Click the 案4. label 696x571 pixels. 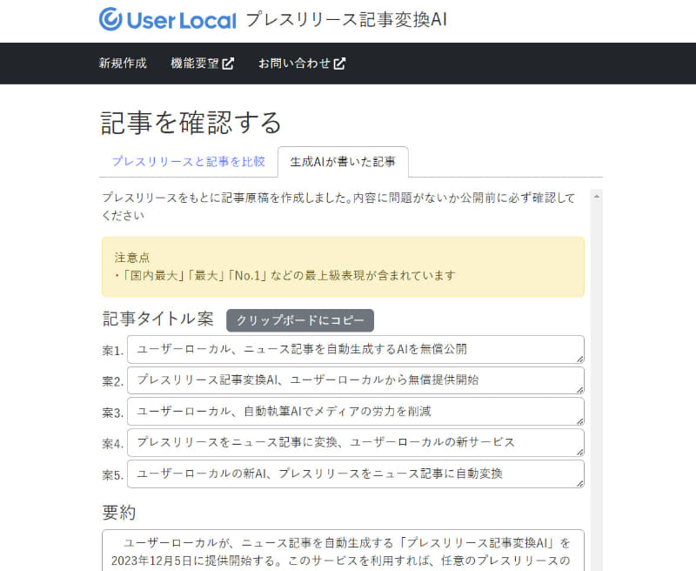pos(113,444)
